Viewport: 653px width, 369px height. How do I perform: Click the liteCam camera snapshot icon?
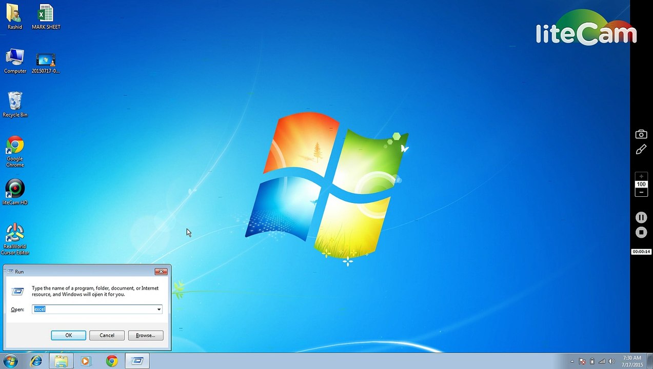(641, 134)
